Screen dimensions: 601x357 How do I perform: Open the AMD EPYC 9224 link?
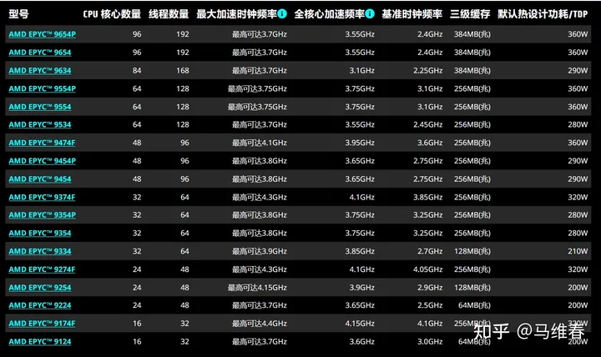40,305
